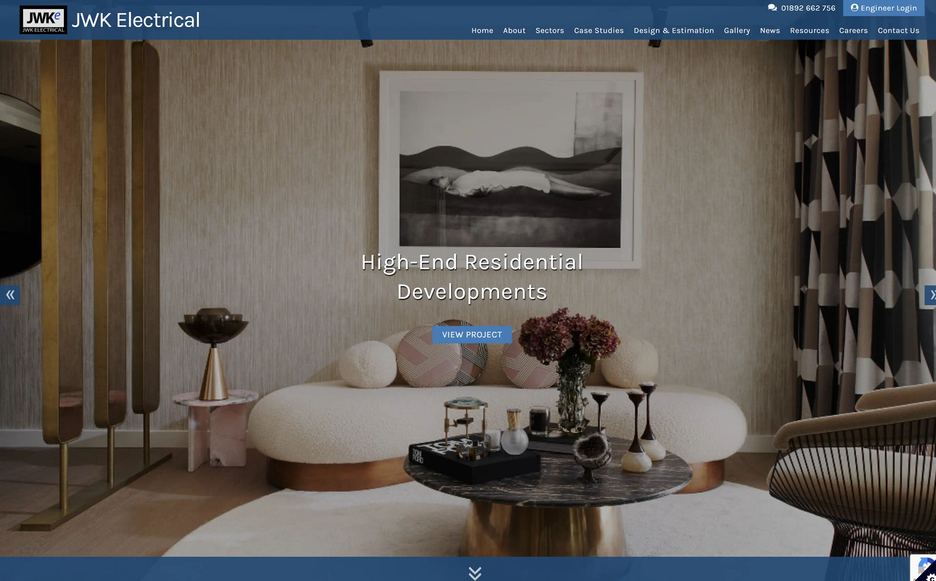Go to the Gallery page

point(737,31)
